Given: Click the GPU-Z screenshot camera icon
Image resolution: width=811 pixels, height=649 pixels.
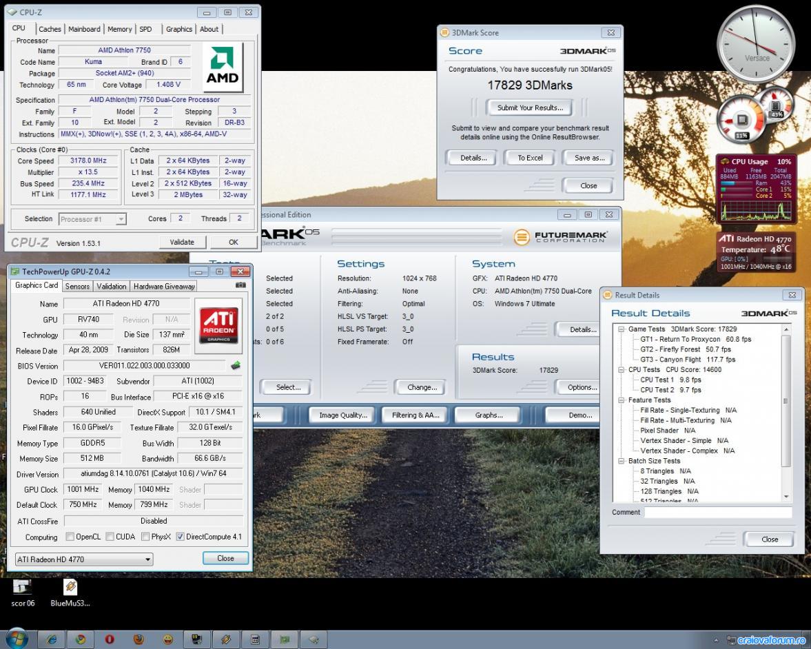Looking at the screenshot, I should coord(240,285).
